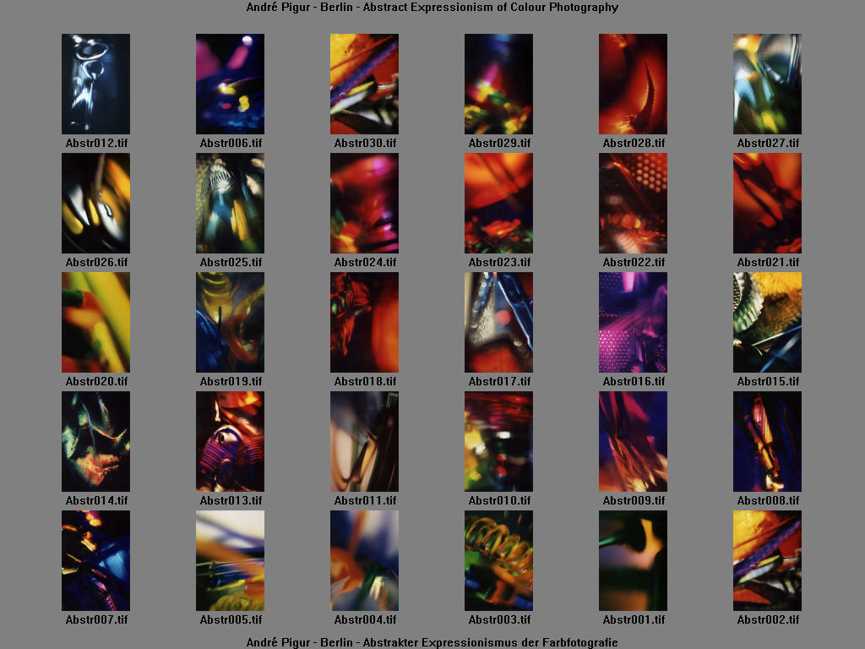Open the Abstr012.tif thumbnail
The image size is (865, 649).
(x=95, y=84)
